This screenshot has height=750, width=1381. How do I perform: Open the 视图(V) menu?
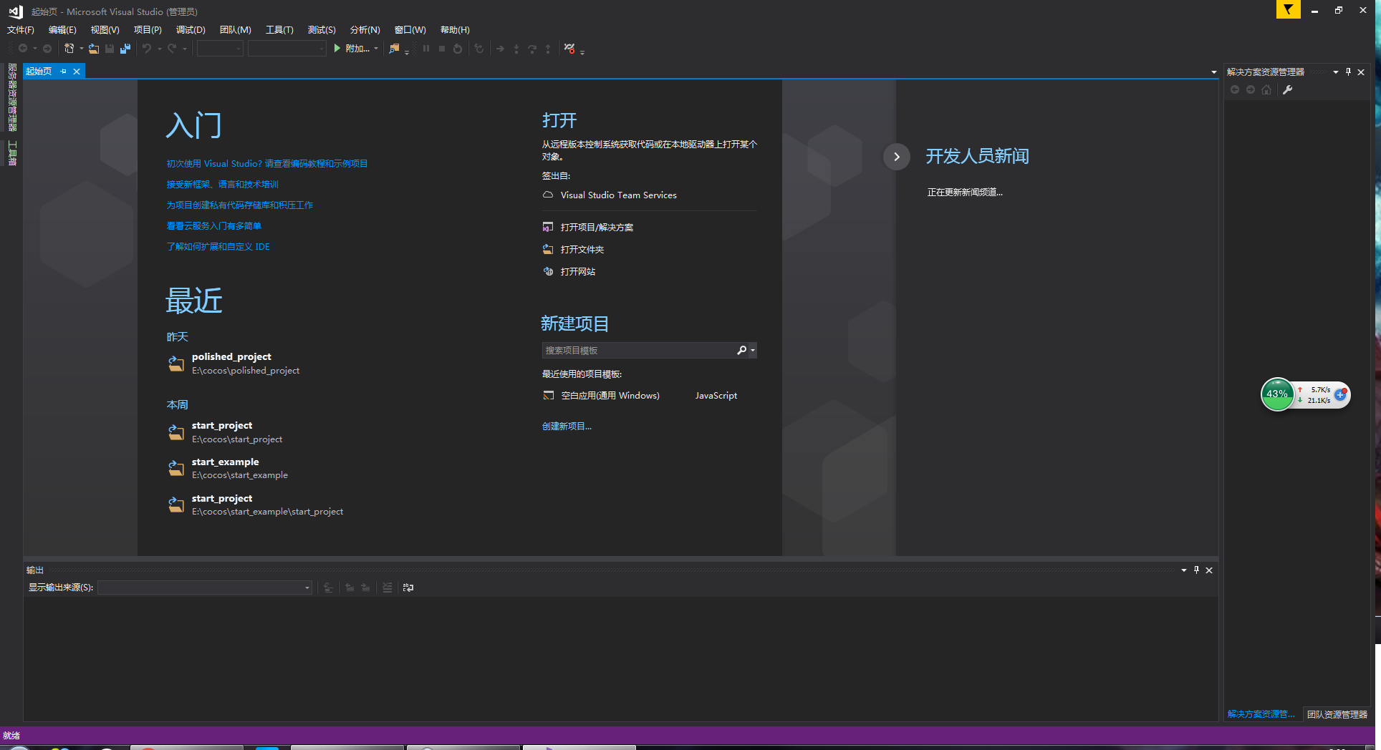pyautogui.click(x=105, y=30)
